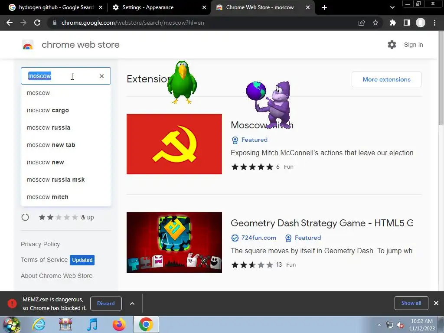Open the Privacy Policy link
This screenshot has width=444, height=333.
40,244
